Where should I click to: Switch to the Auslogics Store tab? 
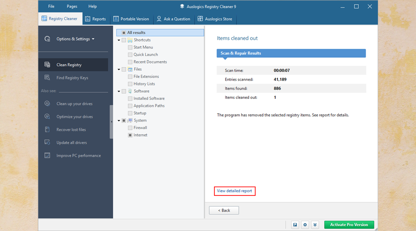215,19
